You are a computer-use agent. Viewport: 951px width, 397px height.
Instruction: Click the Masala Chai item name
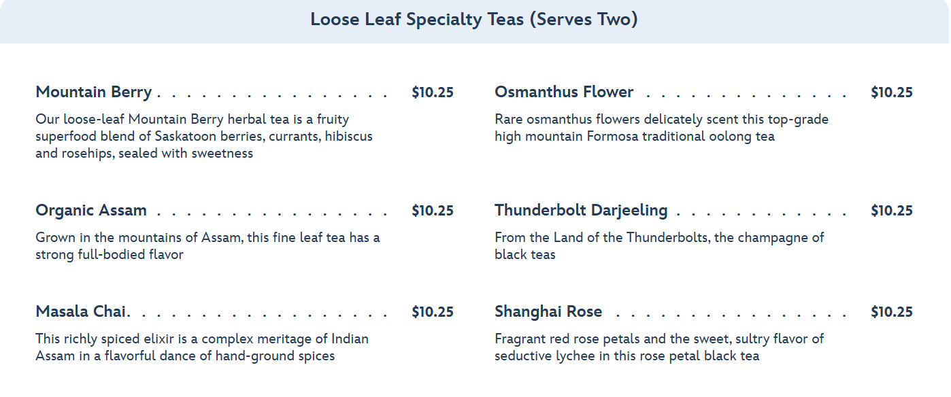click(81, 312)
